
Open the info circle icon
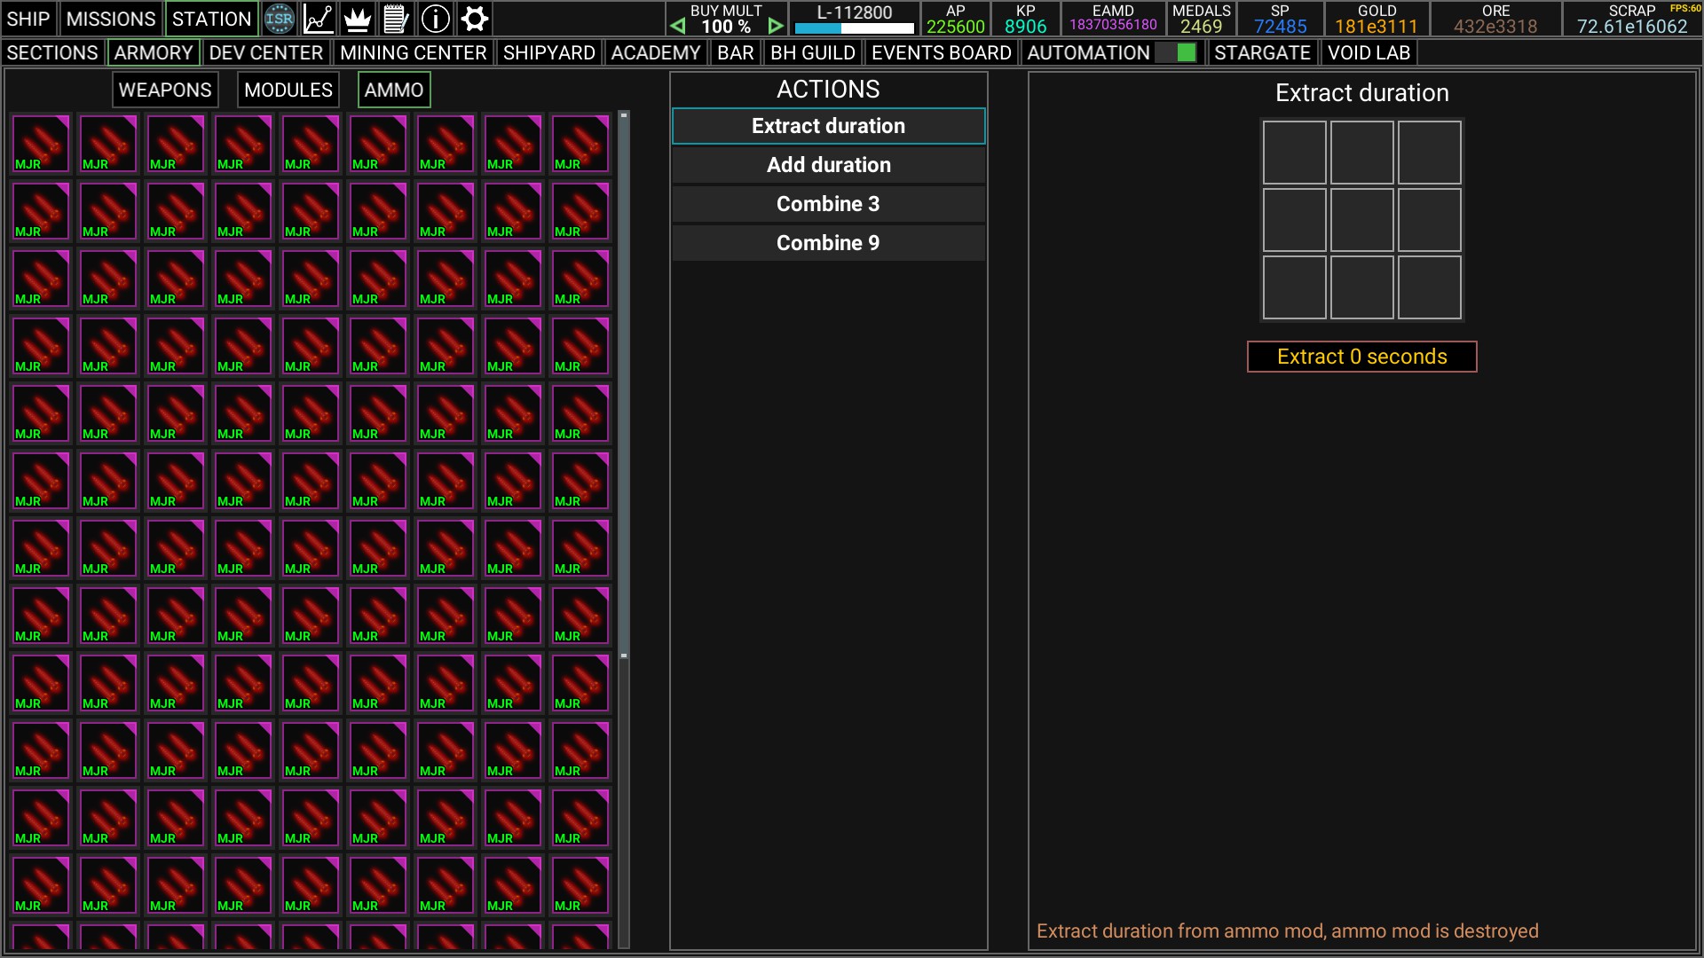435,19
